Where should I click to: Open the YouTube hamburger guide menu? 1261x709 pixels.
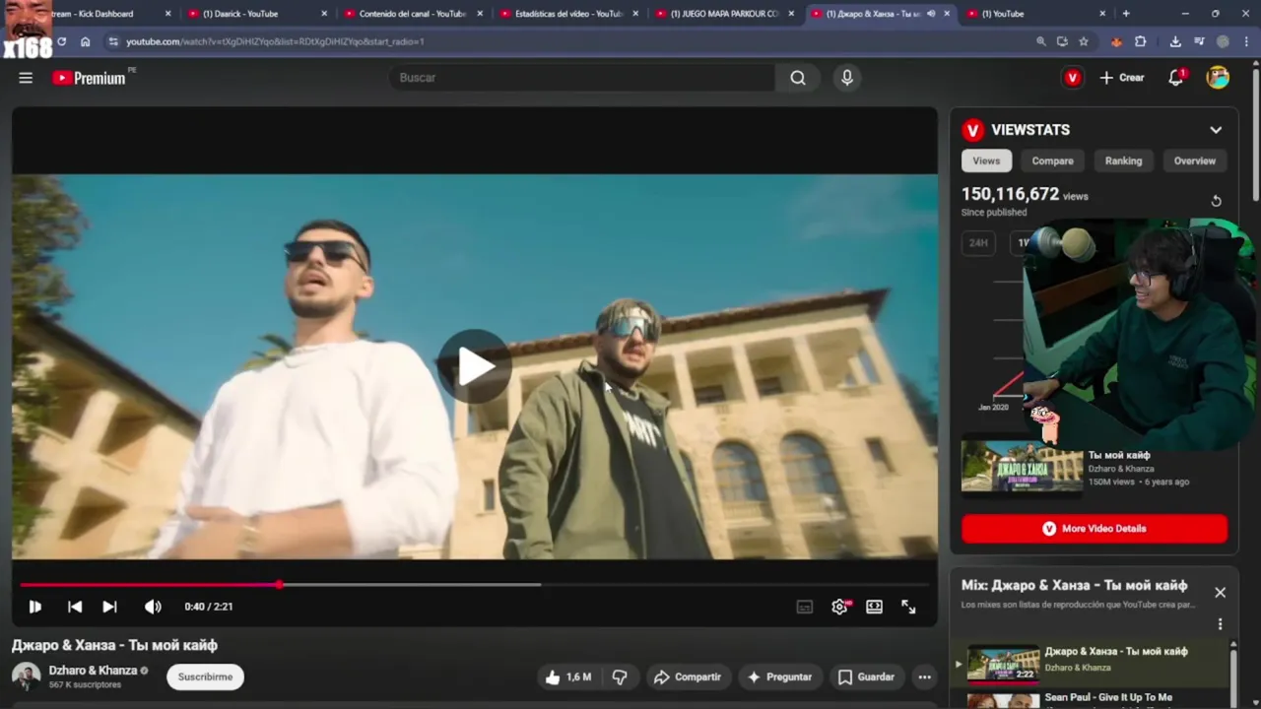[x=26, y=78]
